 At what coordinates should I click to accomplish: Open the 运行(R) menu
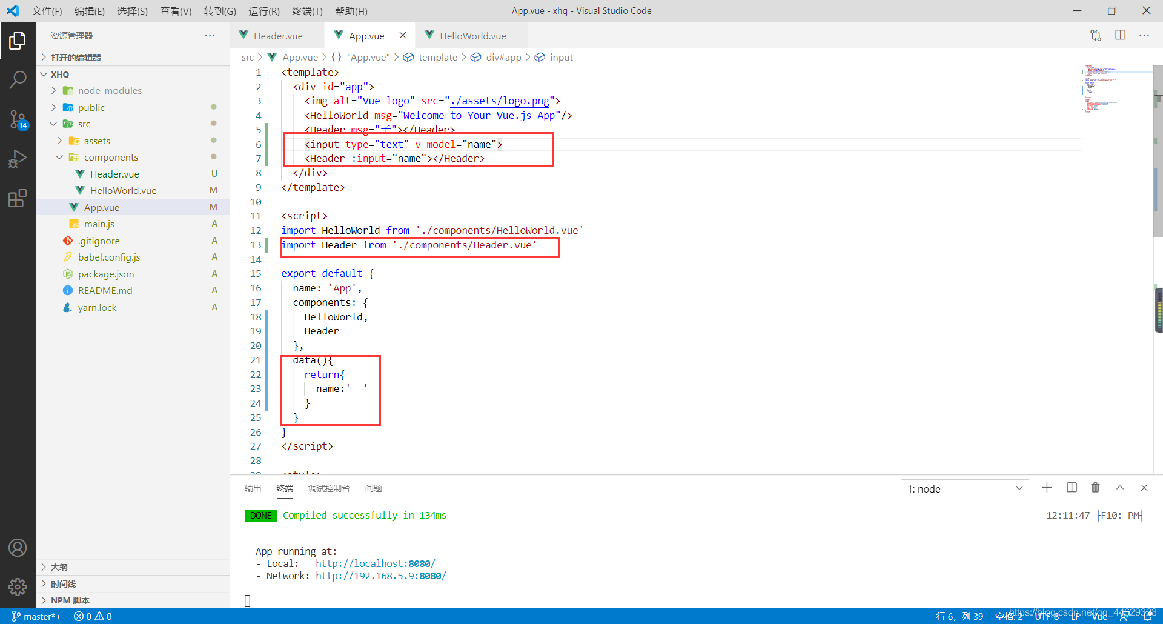pos(264,11)
